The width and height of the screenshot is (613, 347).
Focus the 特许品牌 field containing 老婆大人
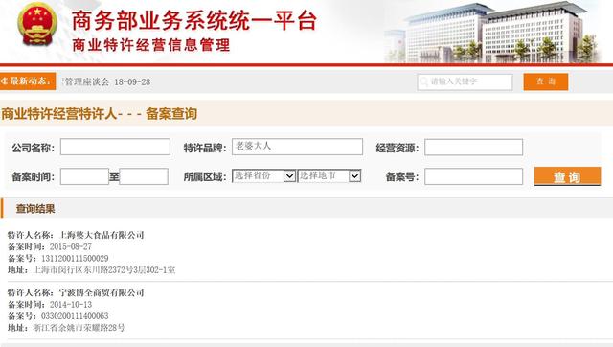297,147
